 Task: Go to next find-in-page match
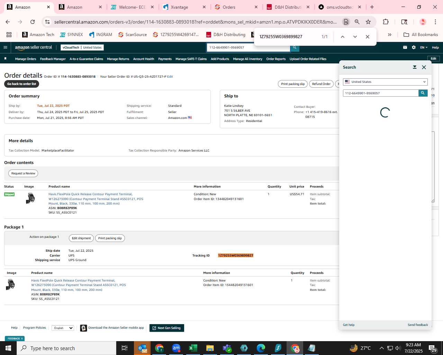pos(355,37)
